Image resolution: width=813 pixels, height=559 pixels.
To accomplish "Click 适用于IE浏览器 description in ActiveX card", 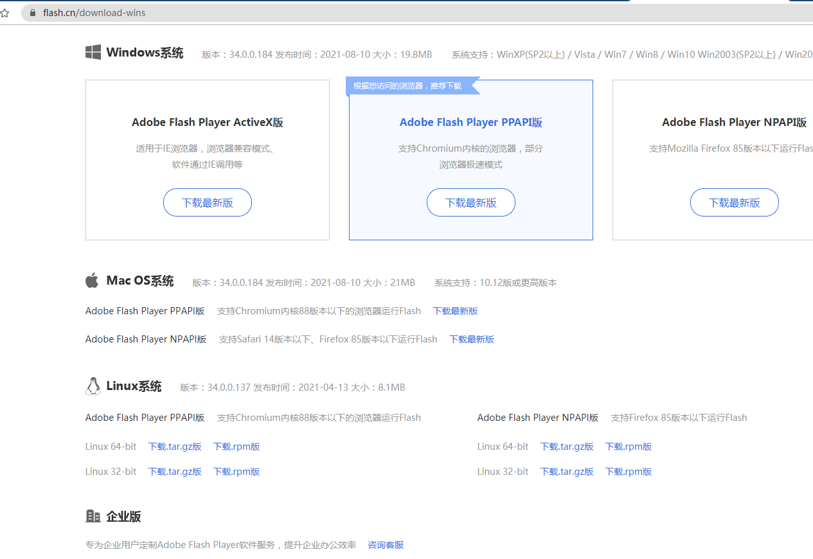I will point(208,156).
